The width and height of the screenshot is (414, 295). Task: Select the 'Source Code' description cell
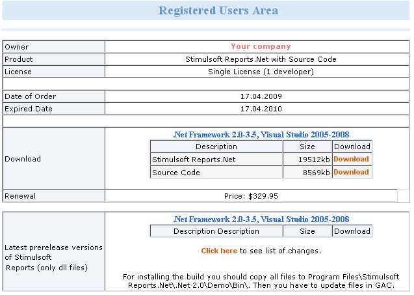[216, 172]
